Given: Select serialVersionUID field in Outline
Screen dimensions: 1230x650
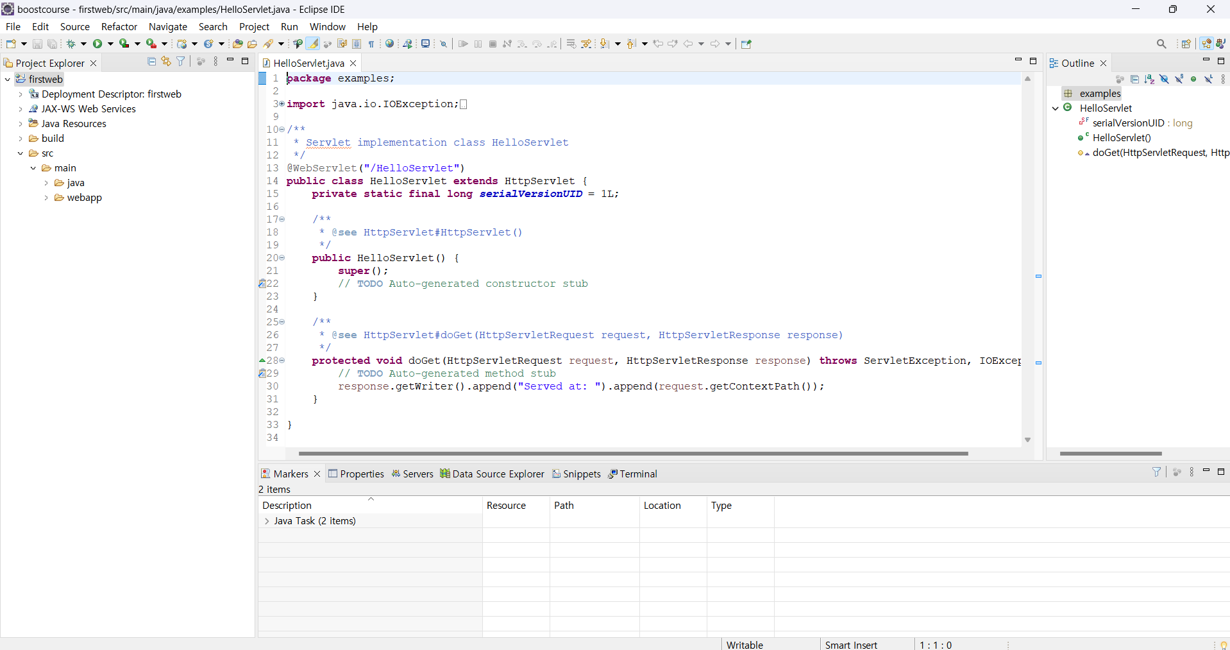Looking at the screenshot, I should (1135, 123).
